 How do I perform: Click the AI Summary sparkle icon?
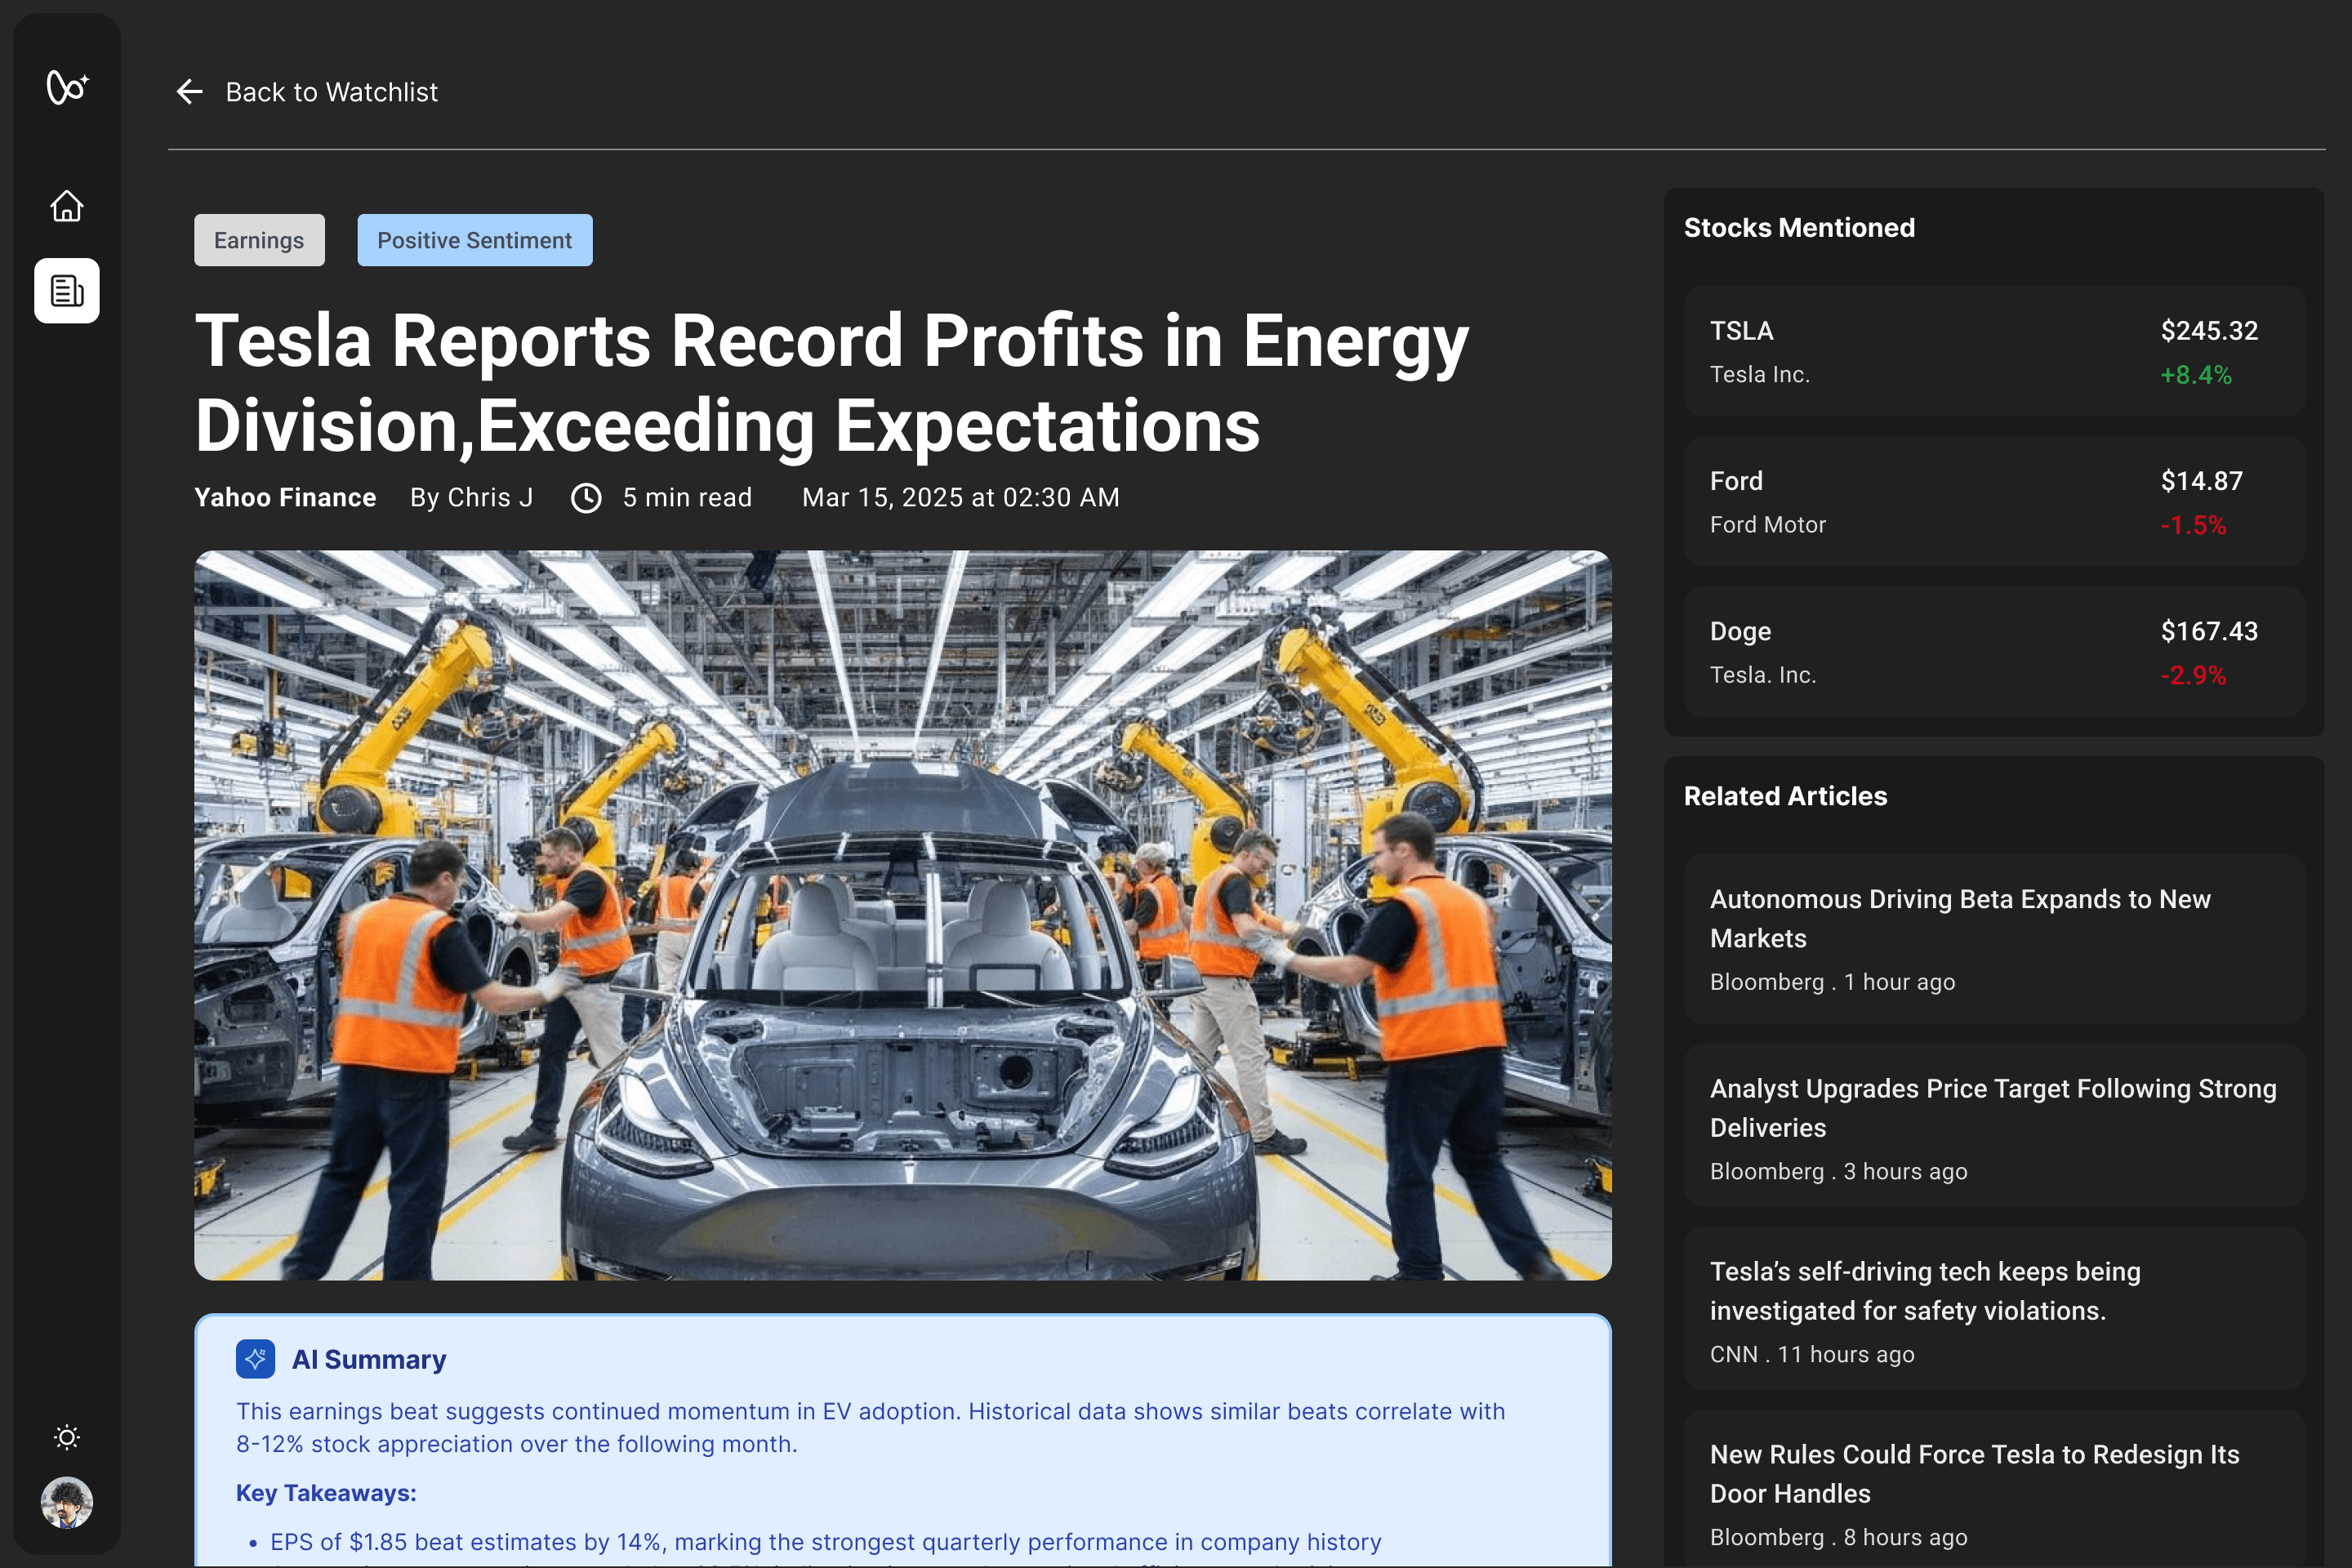coord(255,1359)
